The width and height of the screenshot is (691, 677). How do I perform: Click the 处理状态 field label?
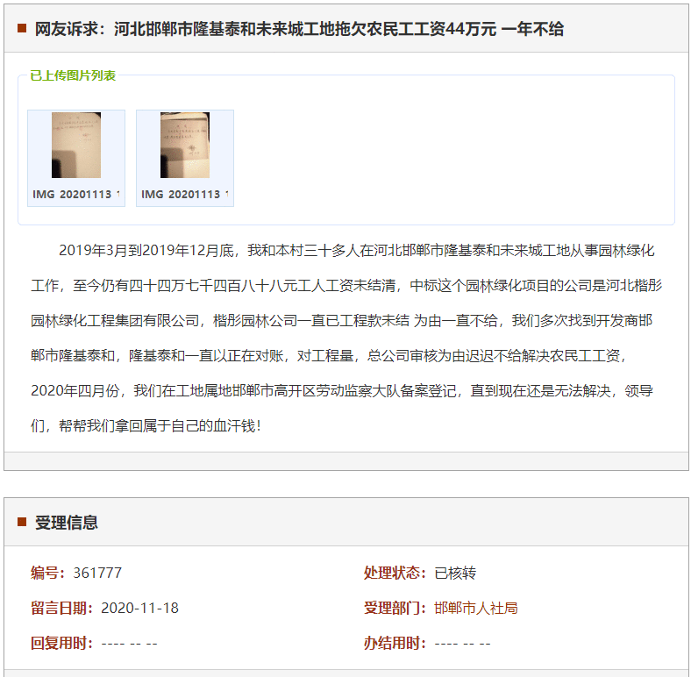(395, 574)
